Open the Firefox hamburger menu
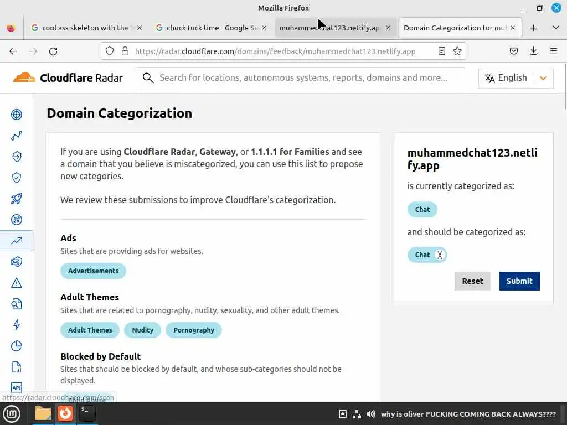Viewport: 567px width, 425px height. click(x=554, y=51)
